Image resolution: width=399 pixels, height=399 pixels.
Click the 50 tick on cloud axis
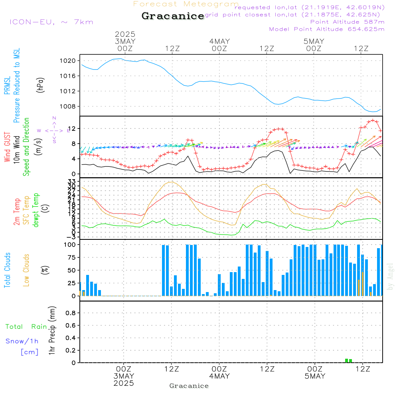[72, 271]
